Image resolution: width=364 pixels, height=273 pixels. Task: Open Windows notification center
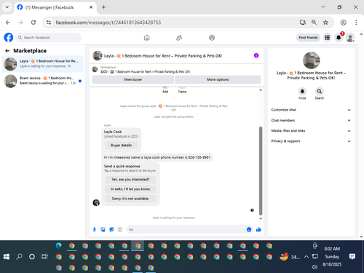click(x=352, y=256)
